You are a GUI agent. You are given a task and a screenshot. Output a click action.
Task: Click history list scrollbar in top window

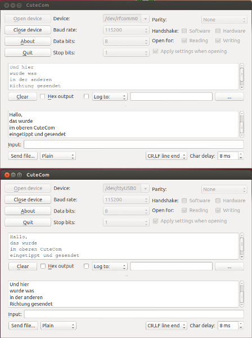coord(242,124)
